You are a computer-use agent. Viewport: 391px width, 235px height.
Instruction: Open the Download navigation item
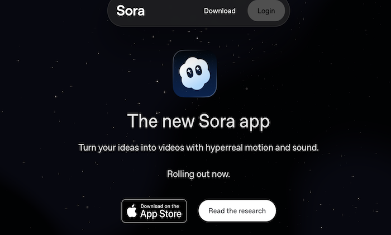(220, 11)
